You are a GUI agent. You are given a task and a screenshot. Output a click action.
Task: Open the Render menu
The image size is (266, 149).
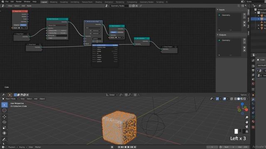pos(19,2)
